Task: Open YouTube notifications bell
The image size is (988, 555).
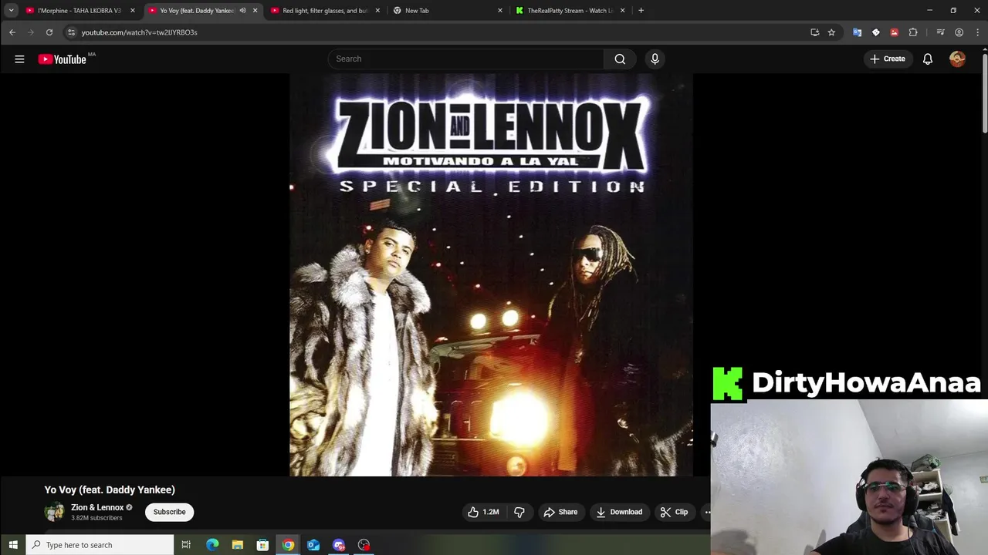Action: (x=928, y=59)
